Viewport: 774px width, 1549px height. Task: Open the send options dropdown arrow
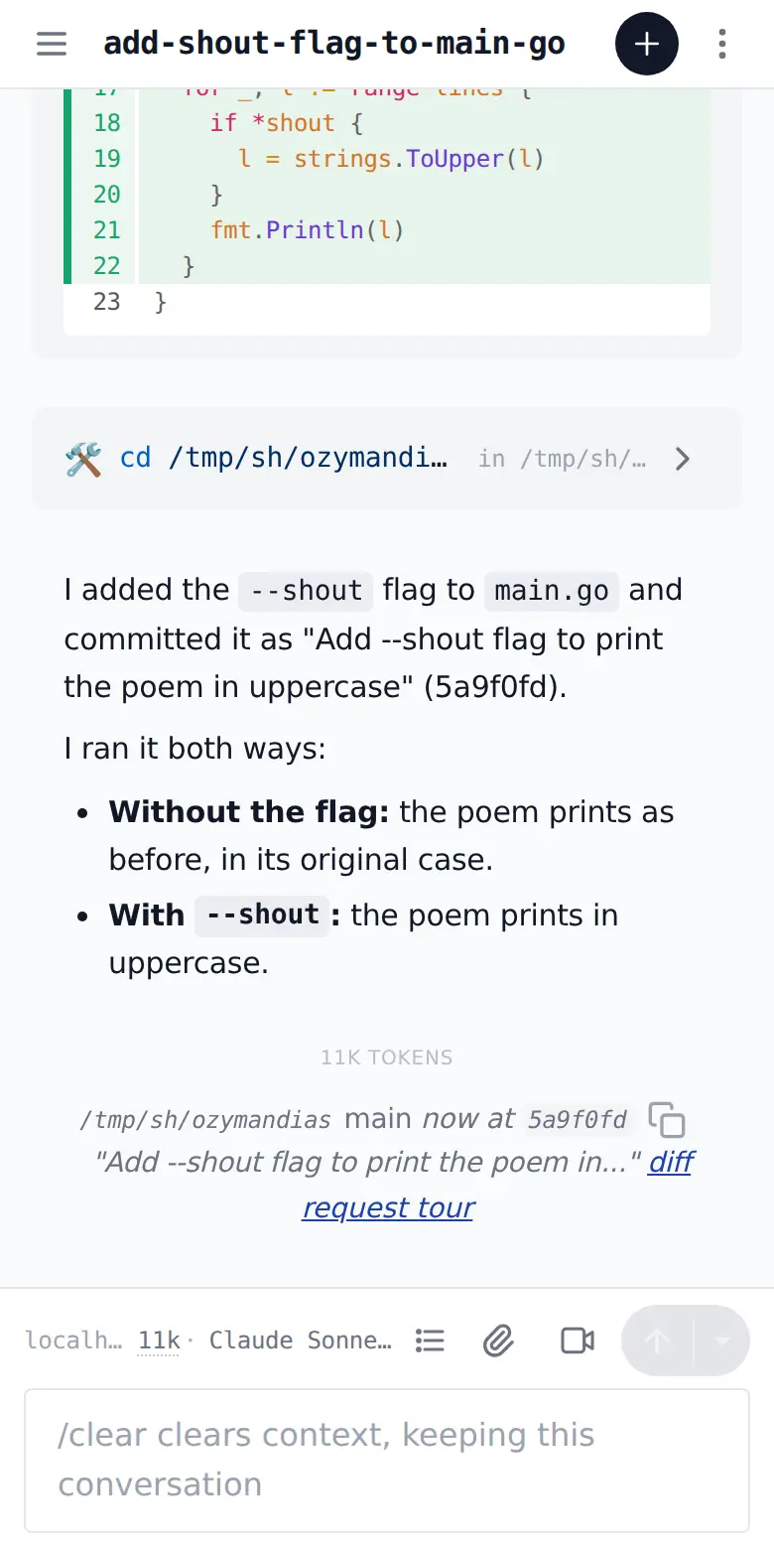722,1340
